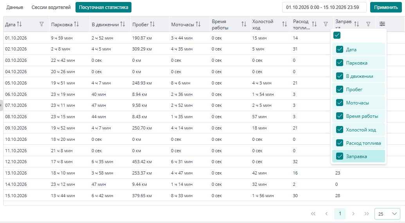Uncheck the Время работы column checkbox
This screenshot has width=405, height=223.
[340, 116]
